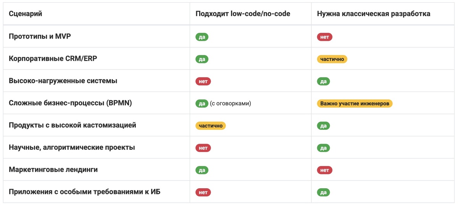
Task: Select 'Маркетинговые лендинги' row label
Action: click(53, 169)
